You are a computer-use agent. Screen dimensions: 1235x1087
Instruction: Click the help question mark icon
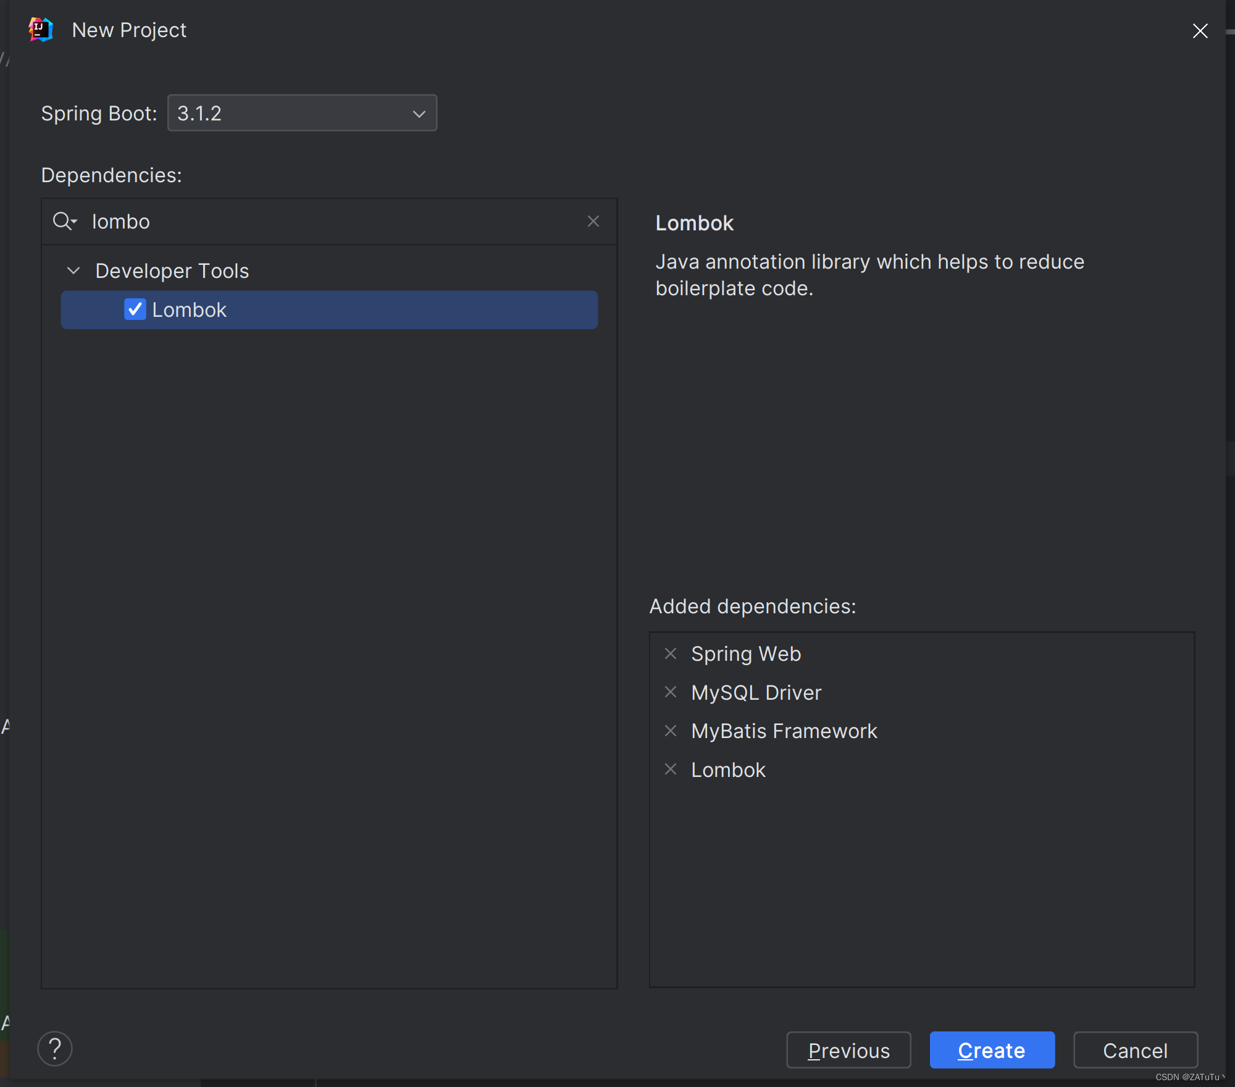(x=54, y=1048)
